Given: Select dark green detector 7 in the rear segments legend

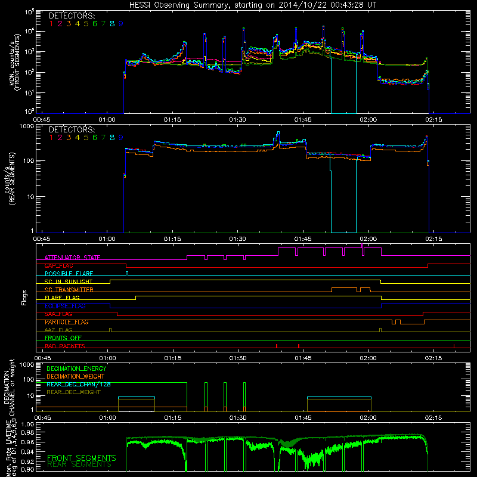Looking at the screenshot, I should (x=103, y=138).
